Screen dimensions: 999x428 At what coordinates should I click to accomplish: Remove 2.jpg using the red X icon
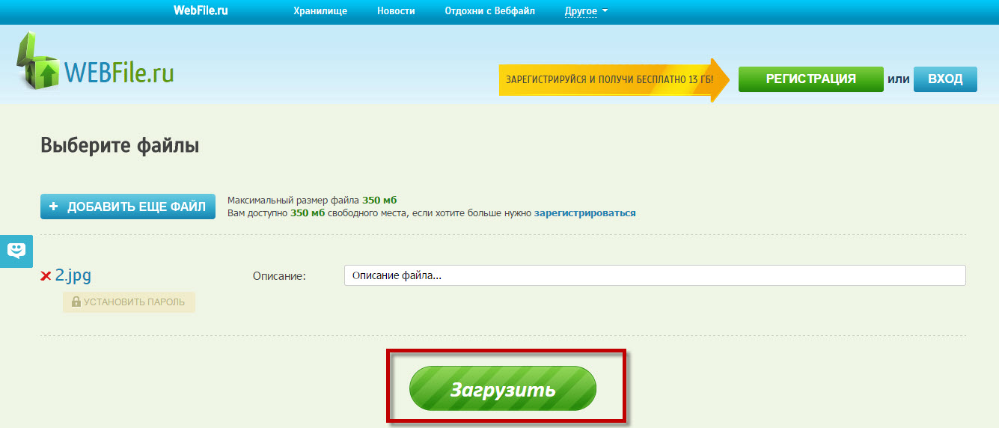tap(46, 277)
